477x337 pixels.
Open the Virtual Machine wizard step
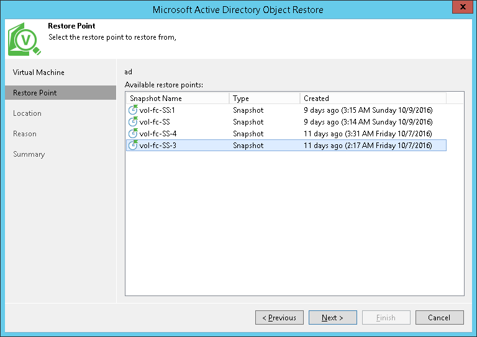(39, 72)
